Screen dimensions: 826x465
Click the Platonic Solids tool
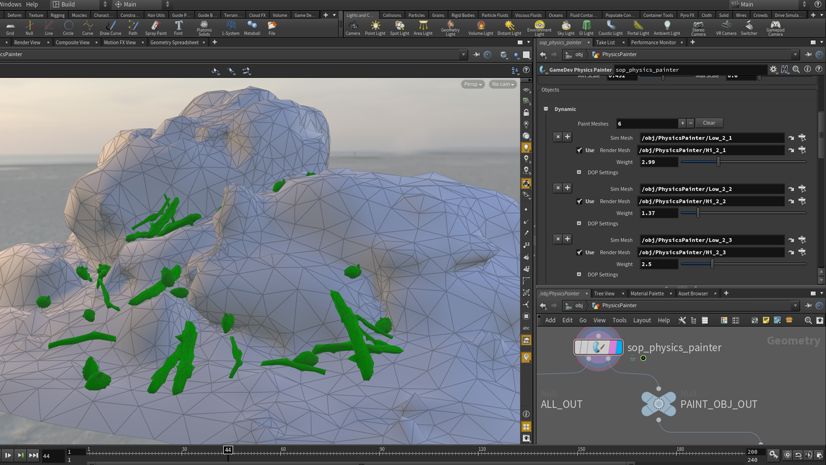pos(204,28)
